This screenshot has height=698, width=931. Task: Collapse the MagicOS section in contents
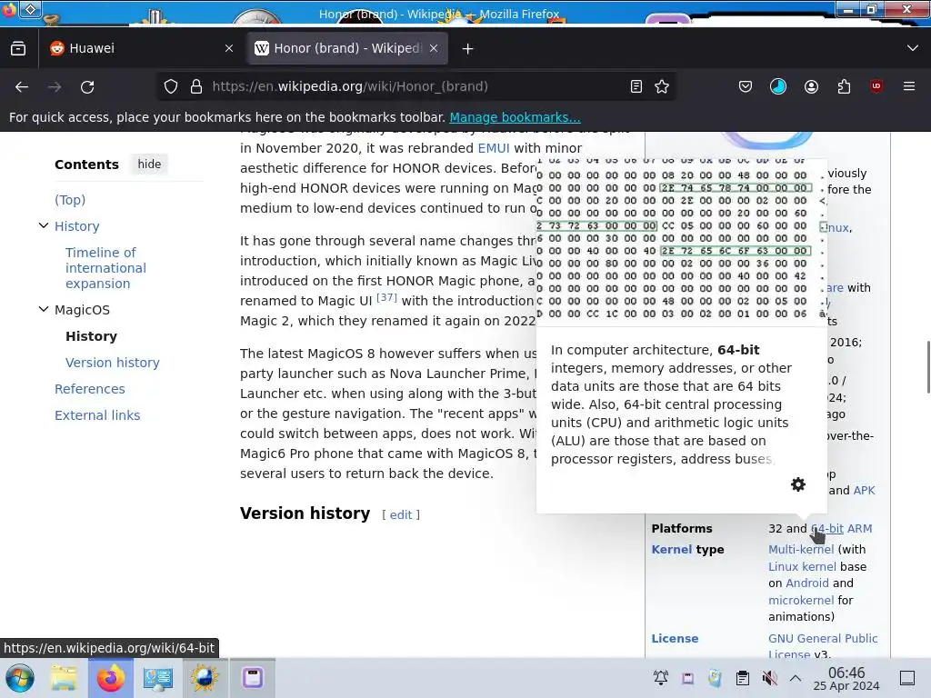tap(44, 309)
